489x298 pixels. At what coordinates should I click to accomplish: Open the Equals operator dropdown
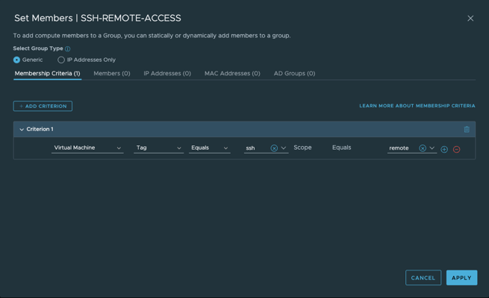coord(210,148)
